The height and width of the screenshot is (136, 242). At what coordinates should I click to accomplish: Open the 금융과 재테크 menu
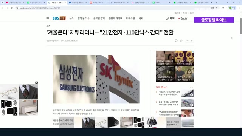click(115, 19)
